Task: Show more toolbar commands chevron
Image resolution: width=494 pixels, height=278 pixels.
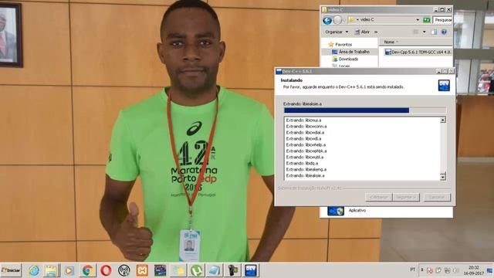Action: tap(376, 32)
